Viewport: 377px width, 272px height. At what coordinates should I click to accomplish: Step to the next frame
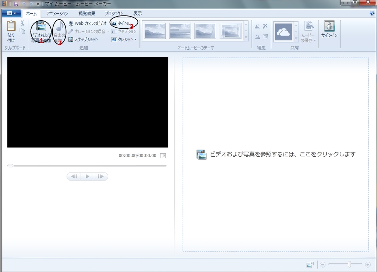coord(101,177)
